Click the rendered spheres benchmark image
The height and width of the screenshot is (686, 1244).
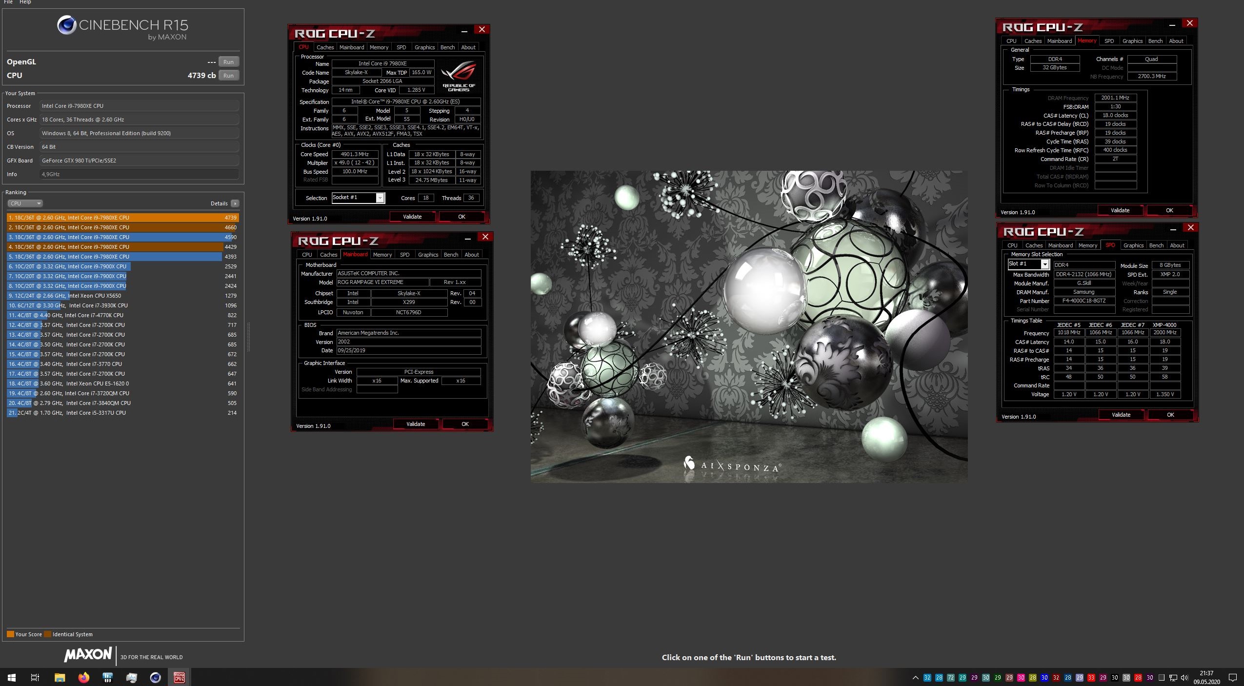pos(749,326)
